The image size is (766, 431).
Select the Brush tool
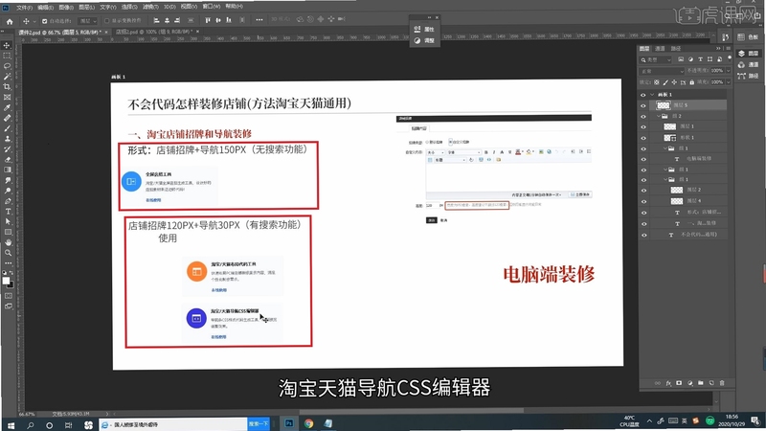pos(7,128)
